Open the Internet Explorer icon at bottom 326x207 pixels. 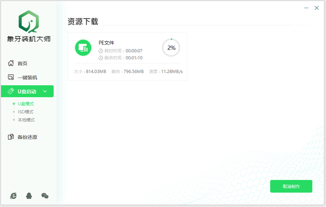(14, 195)
